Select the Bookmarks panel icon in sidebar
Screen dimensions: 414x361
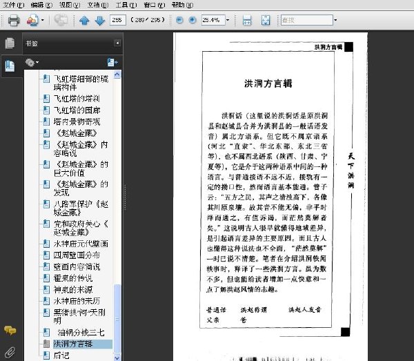[x=10, y=66]
